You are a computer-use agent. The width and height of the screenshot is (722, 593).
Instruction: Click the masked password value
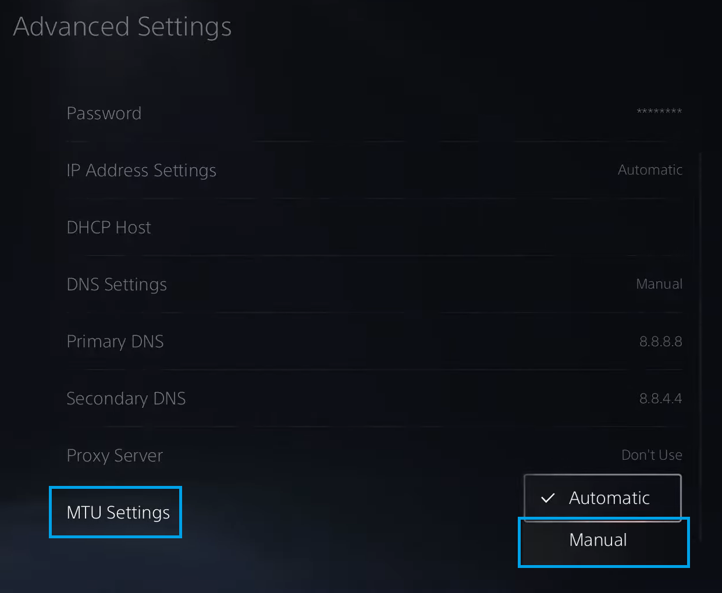pyautogui.click(x=659, y=112)
